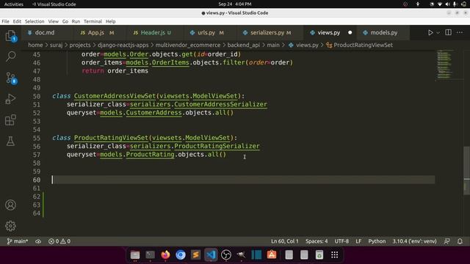Open the Selection menu

(x=35, y=21)
